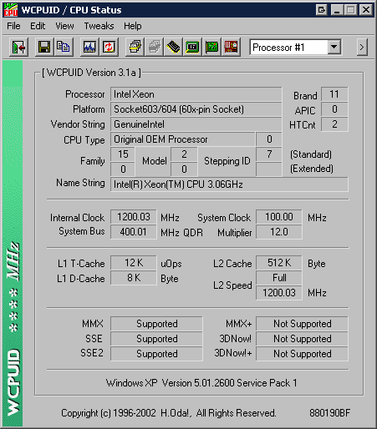Open the Tweaks menu
The height and width of the screenshot is (429, 377).
click(99, 26)
